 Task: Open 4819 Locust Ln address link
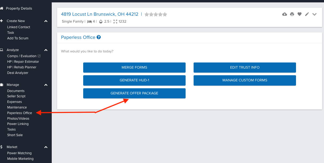click(99, 14)
